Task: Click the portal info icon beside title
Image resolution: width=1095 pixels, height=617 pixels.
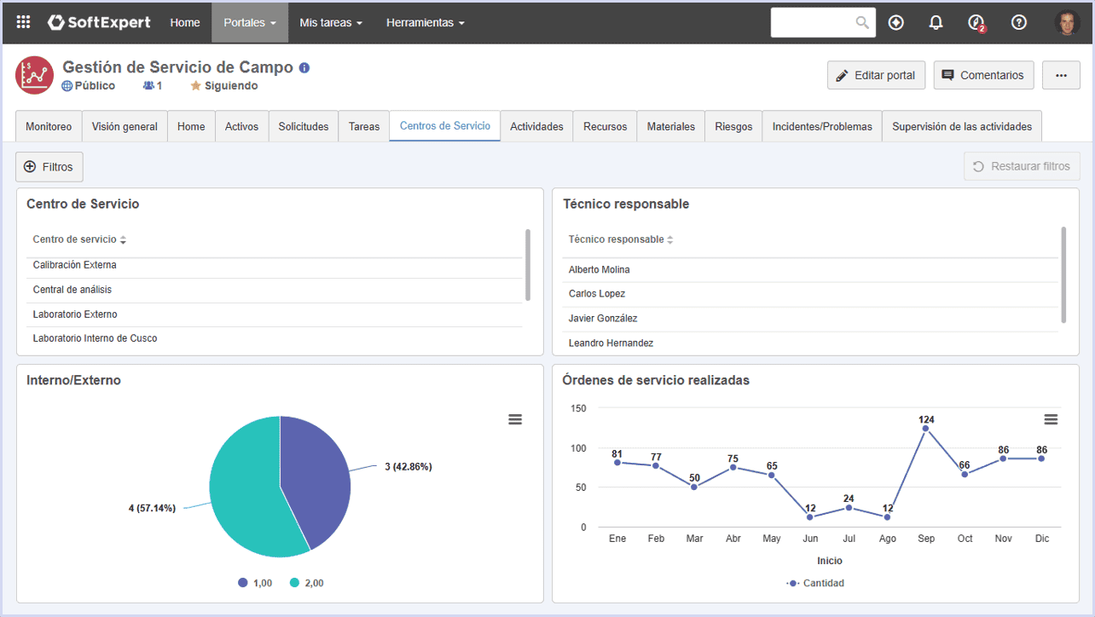Action: tap(304, 67)
